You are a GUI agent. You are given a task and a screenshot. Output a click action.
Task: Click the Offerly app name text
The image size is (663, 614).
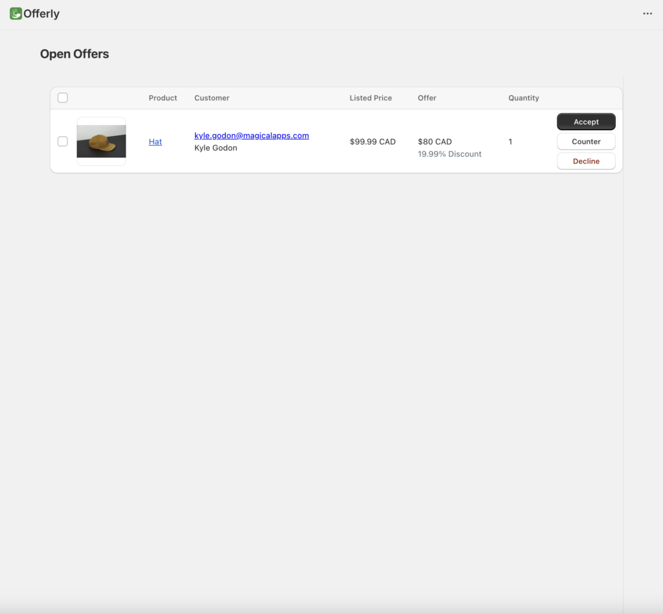click(x=41, y=14)
